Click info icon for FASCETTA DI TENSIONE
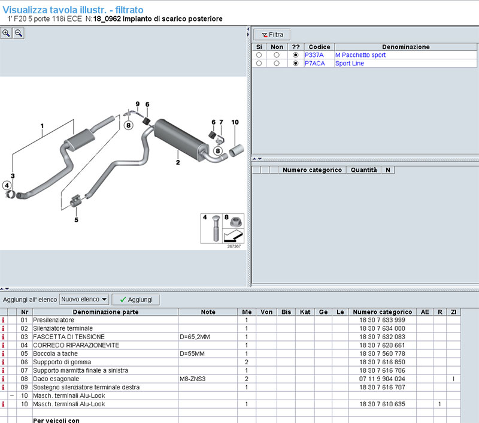This screenshot has width=479, height=423. (3, 337)
